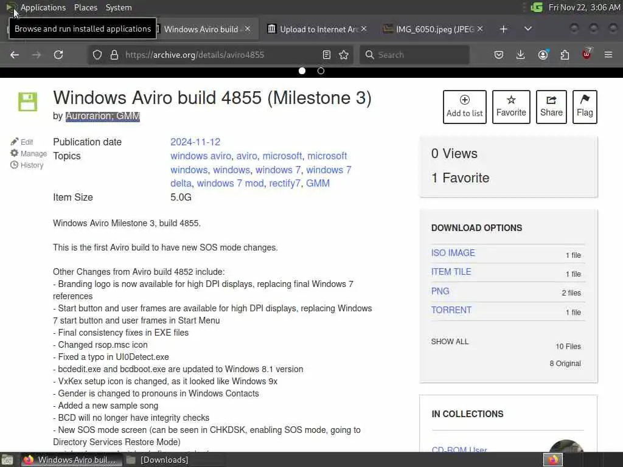This screenshot has height=467, width=623.
Task: Open the Firefox hamburger menu
Action: [608, 55]
